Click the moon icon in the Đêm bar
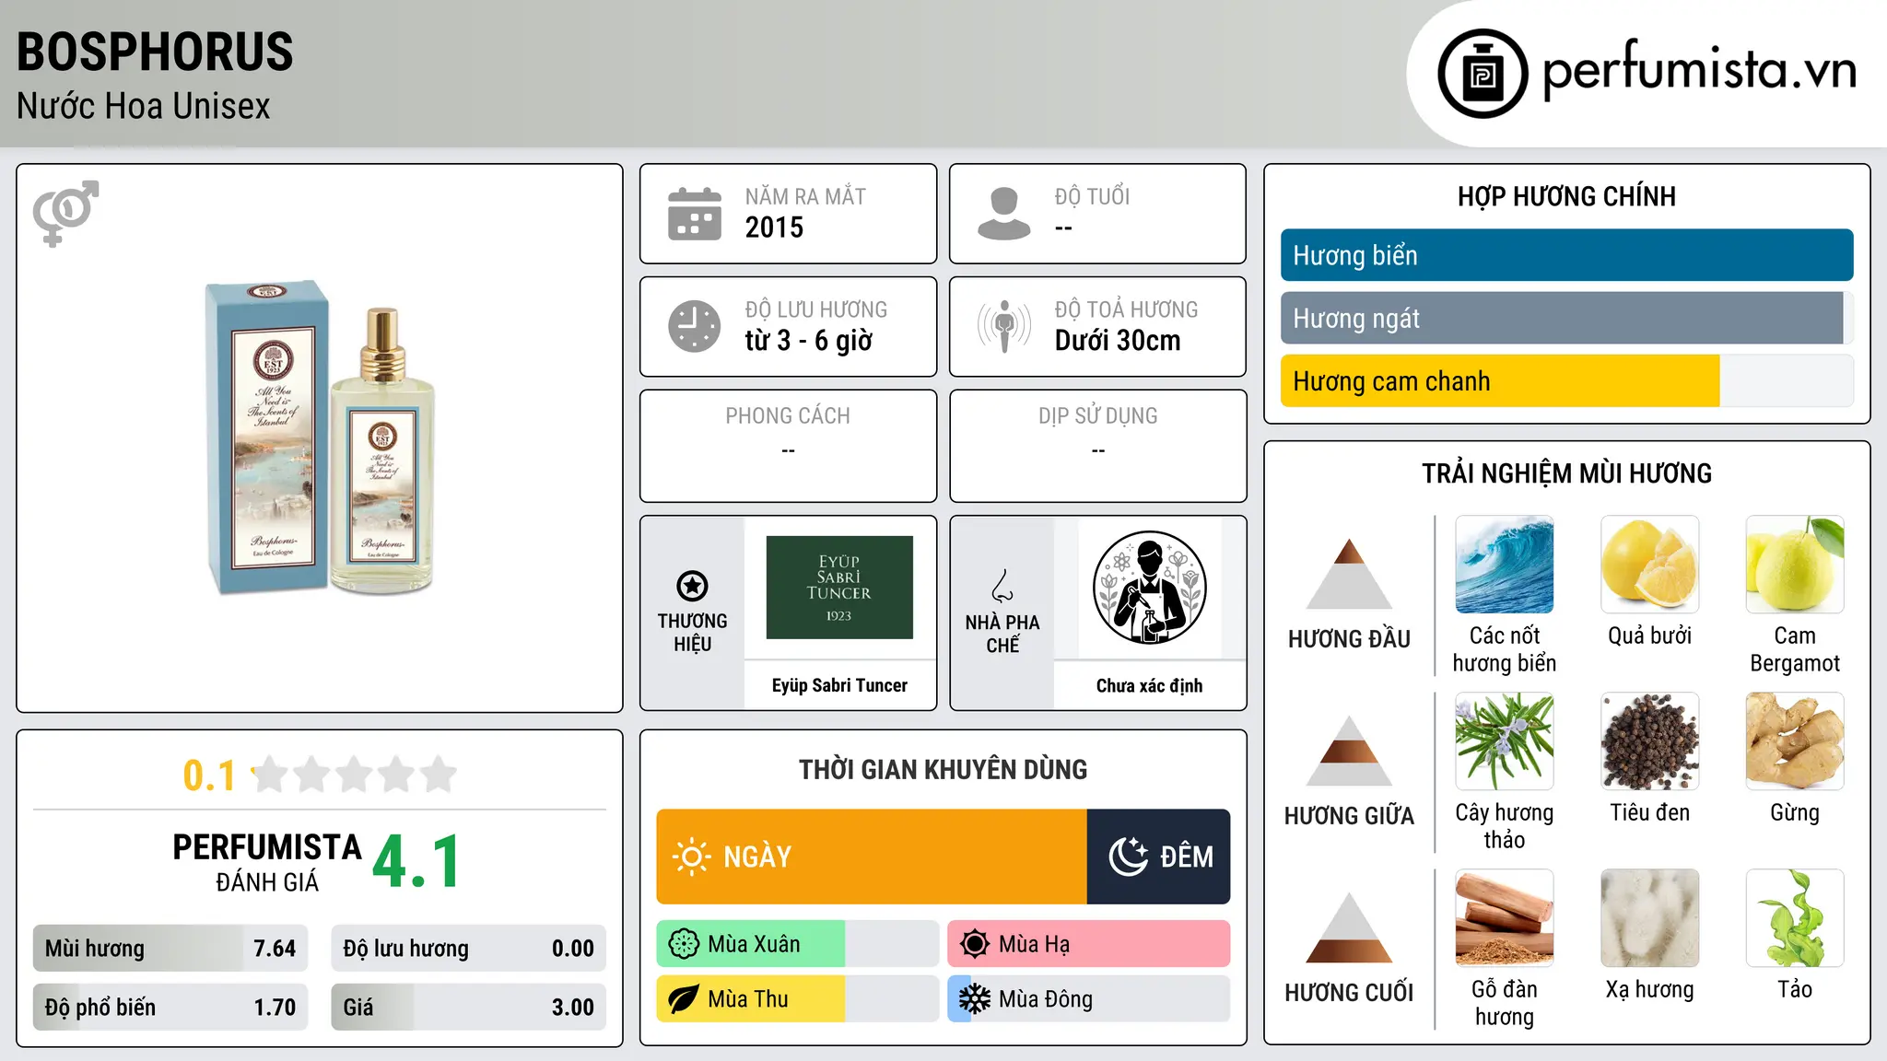1887x1061 pixels. [1128, 857]
